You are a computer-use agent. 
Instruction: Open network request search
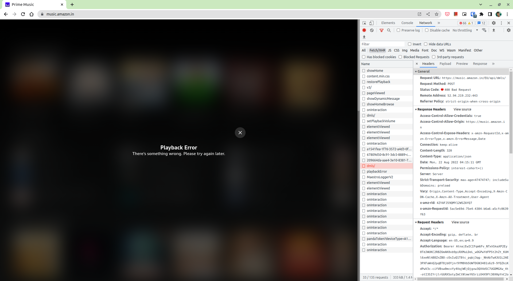(389, 30)
